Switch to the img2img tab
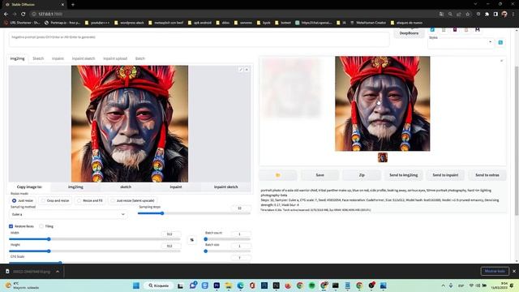519x292 pixels. click(x=17, y=58)
